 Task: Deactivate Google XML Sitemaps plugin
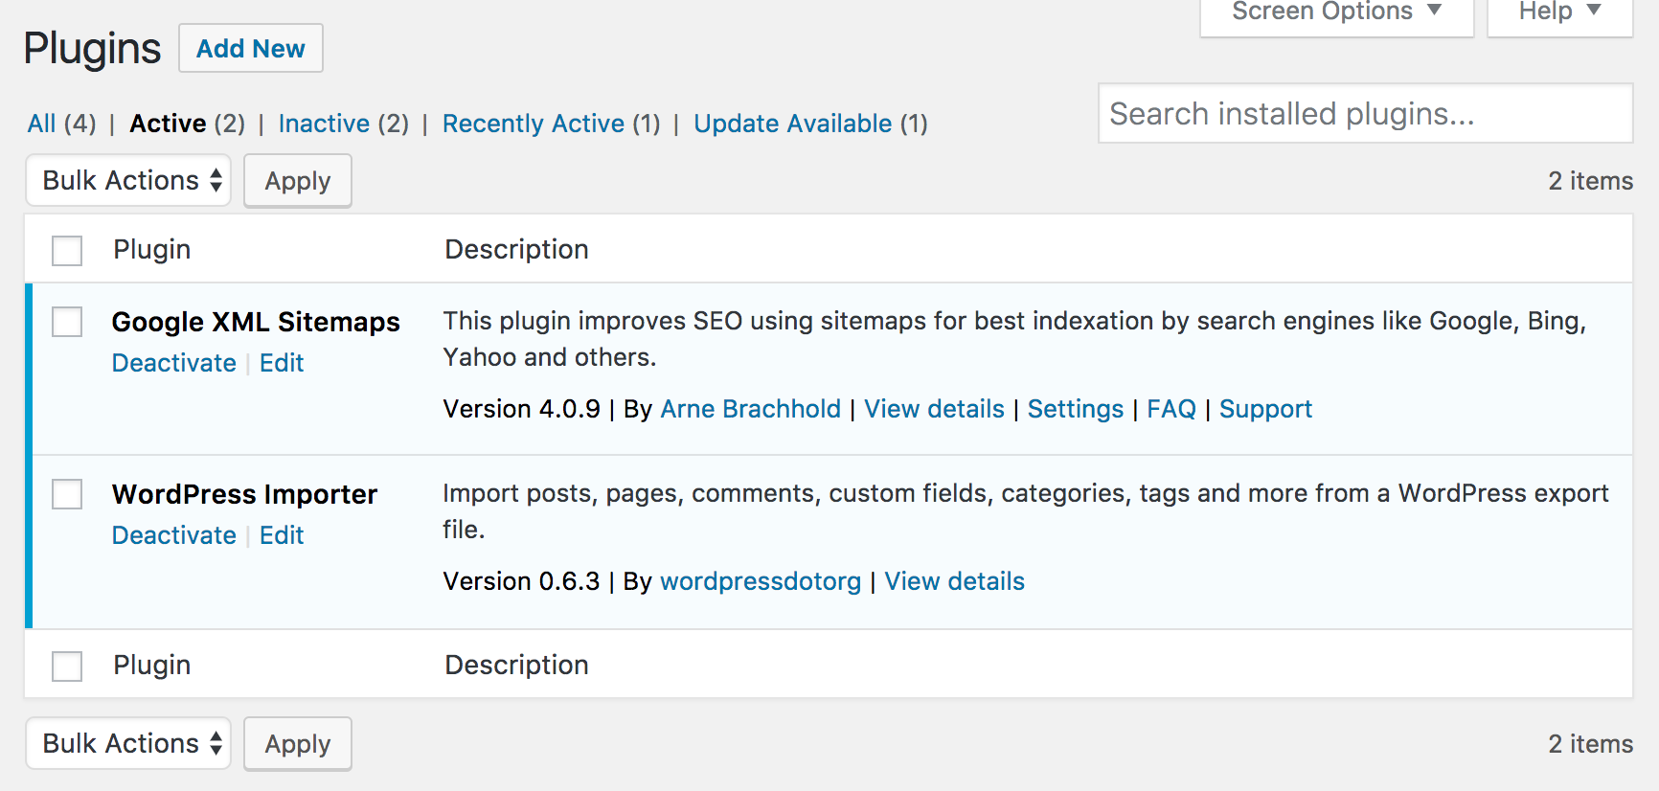[x=174, y=363]
